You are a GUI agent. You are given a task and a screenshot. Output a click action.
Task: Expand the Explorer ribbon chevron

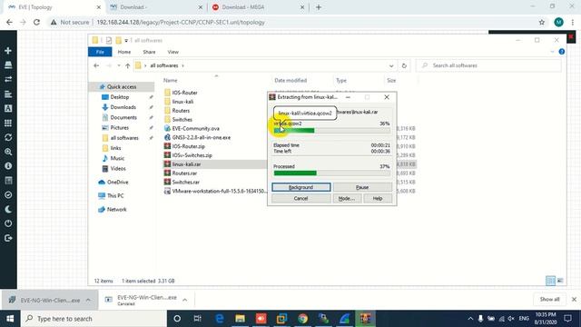click(x=552, y=52)
